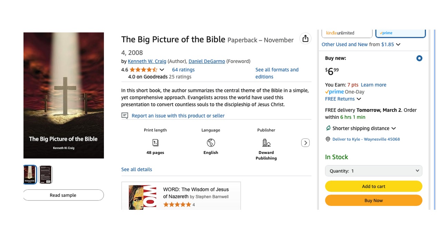Image resolution: width=442 pixels, height=248 pixels.
Task: Select the Buy new radio button
Action: 419,58
